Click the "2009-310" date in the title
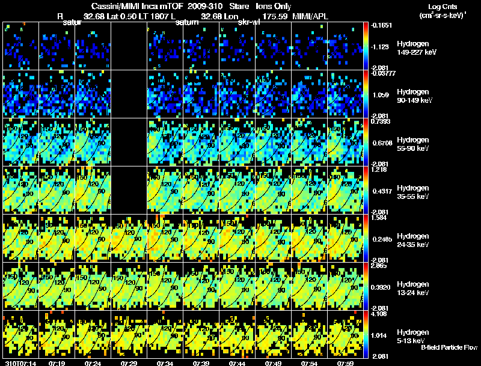Viewport: 481px width, 366px height. point(204,6)
